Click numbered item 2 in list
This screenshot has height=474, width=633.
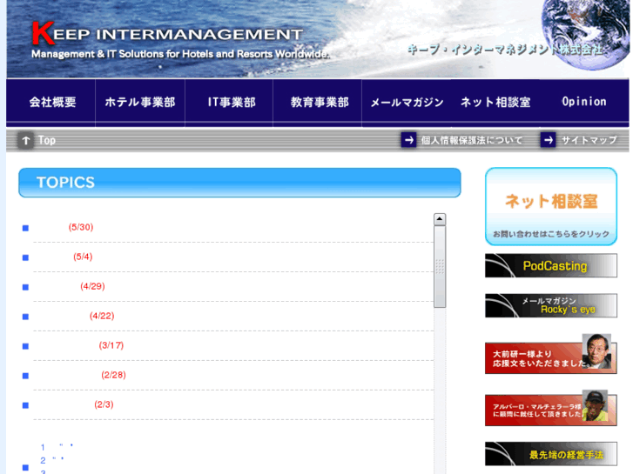[x=43, y=460]
